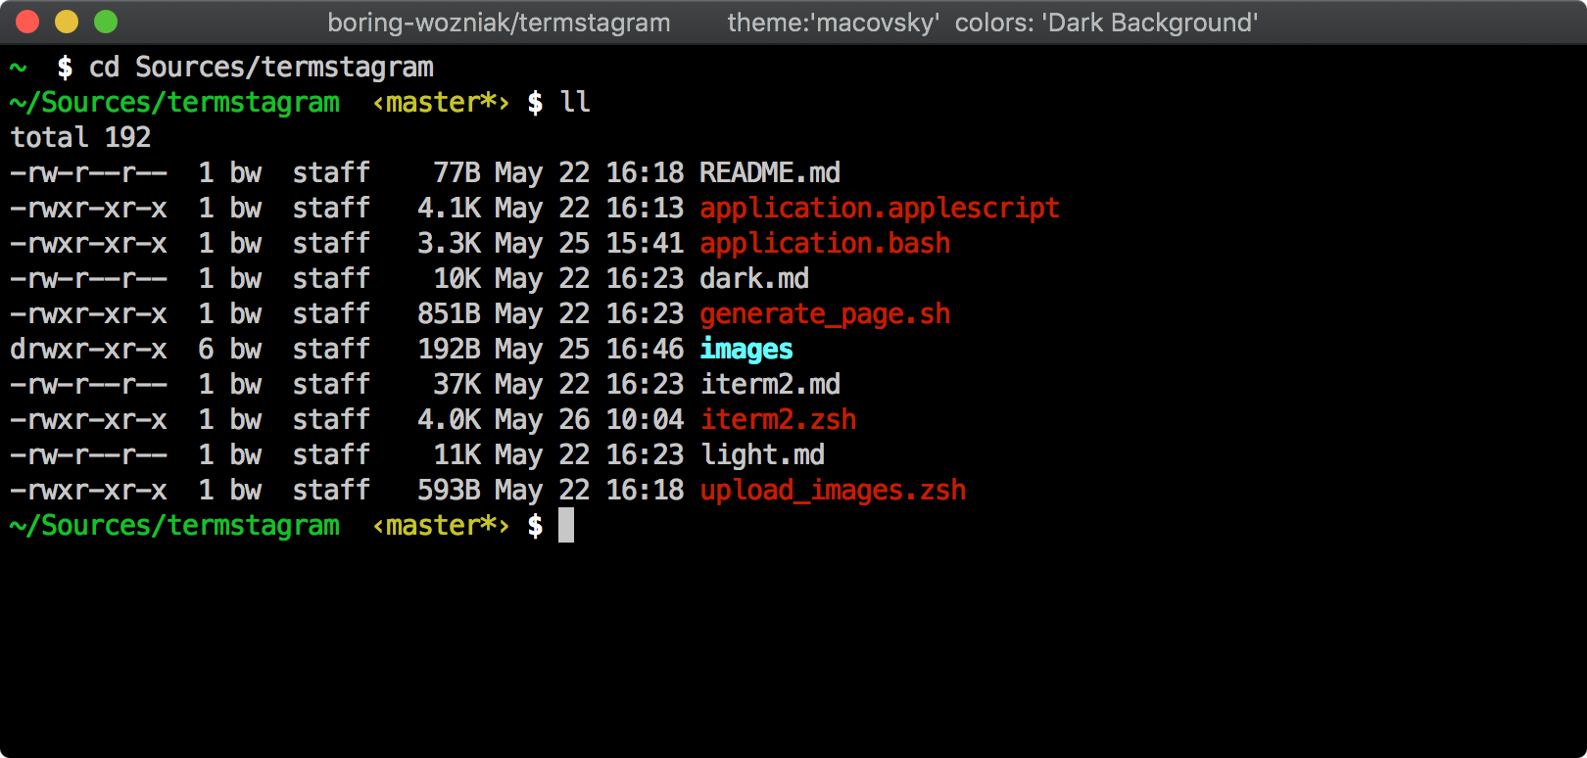Select the generate_page.sh file name
The height and width of the screenshot is (758, 1587).
tap(825, 314)
